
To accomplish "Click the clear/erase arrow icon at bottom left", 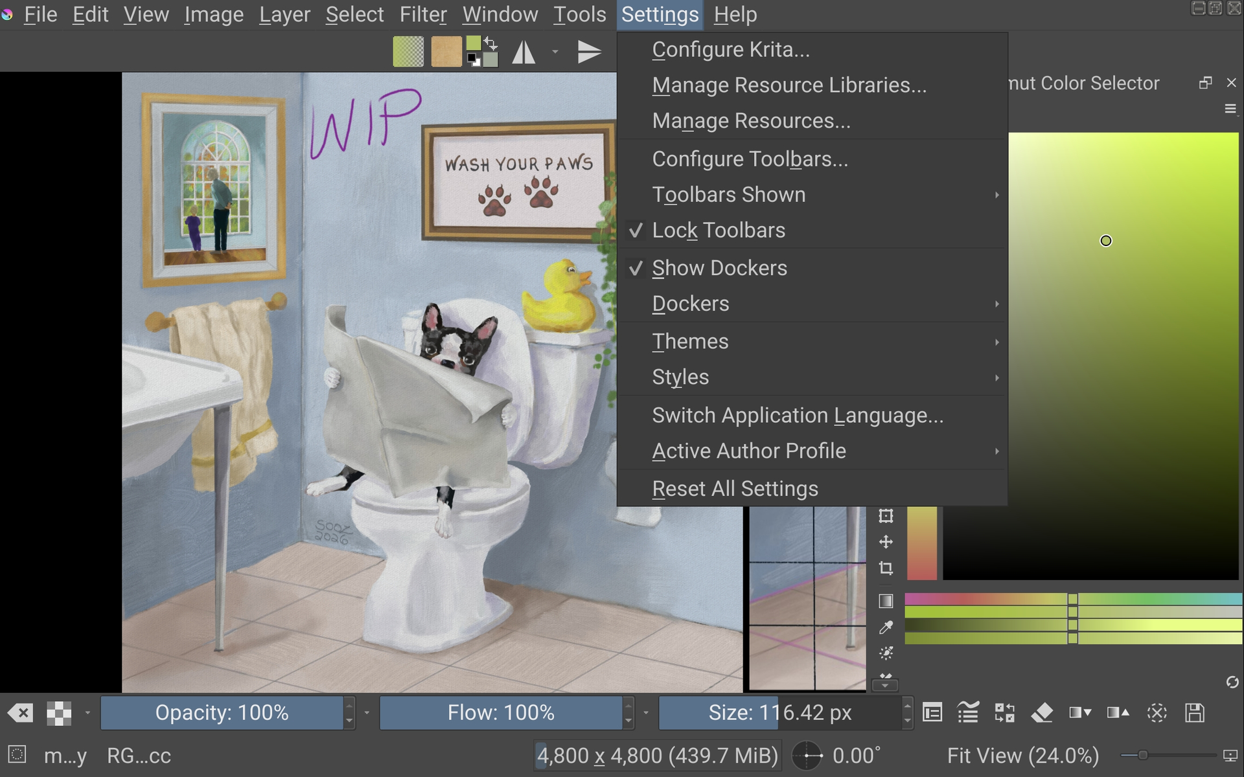I will point(20,713).
